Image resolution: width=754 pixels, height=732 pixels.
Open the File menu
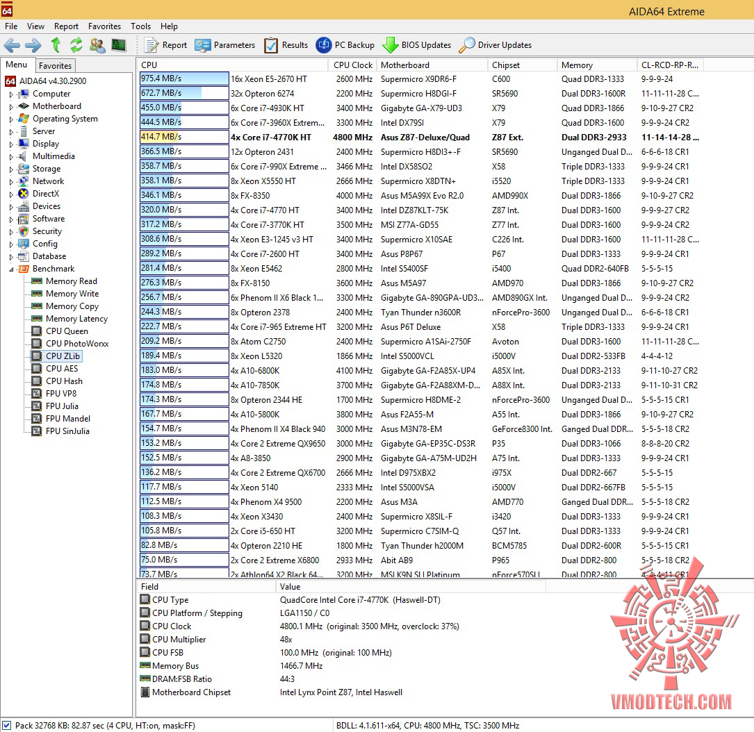pos(11,26)
